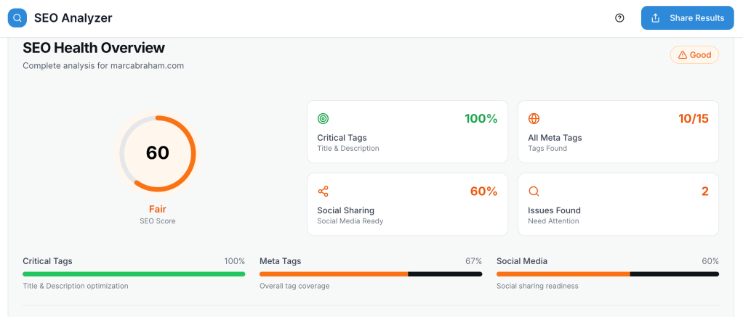
Task: Open the Critical Tags 100% card
Action: click(407, 131)
